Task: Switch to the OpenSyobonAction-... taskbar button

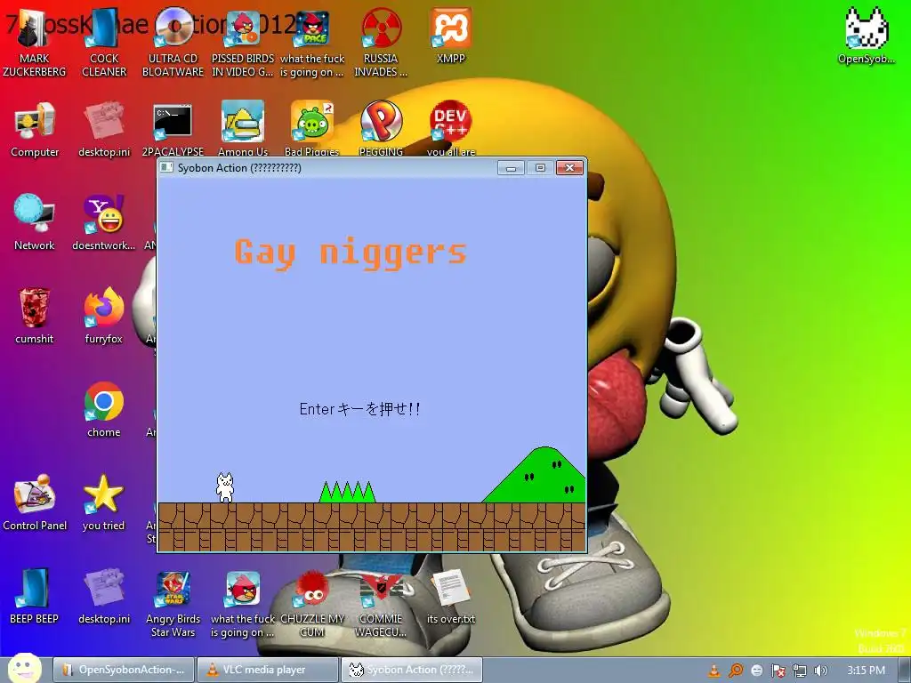Action: pos(123,670)
